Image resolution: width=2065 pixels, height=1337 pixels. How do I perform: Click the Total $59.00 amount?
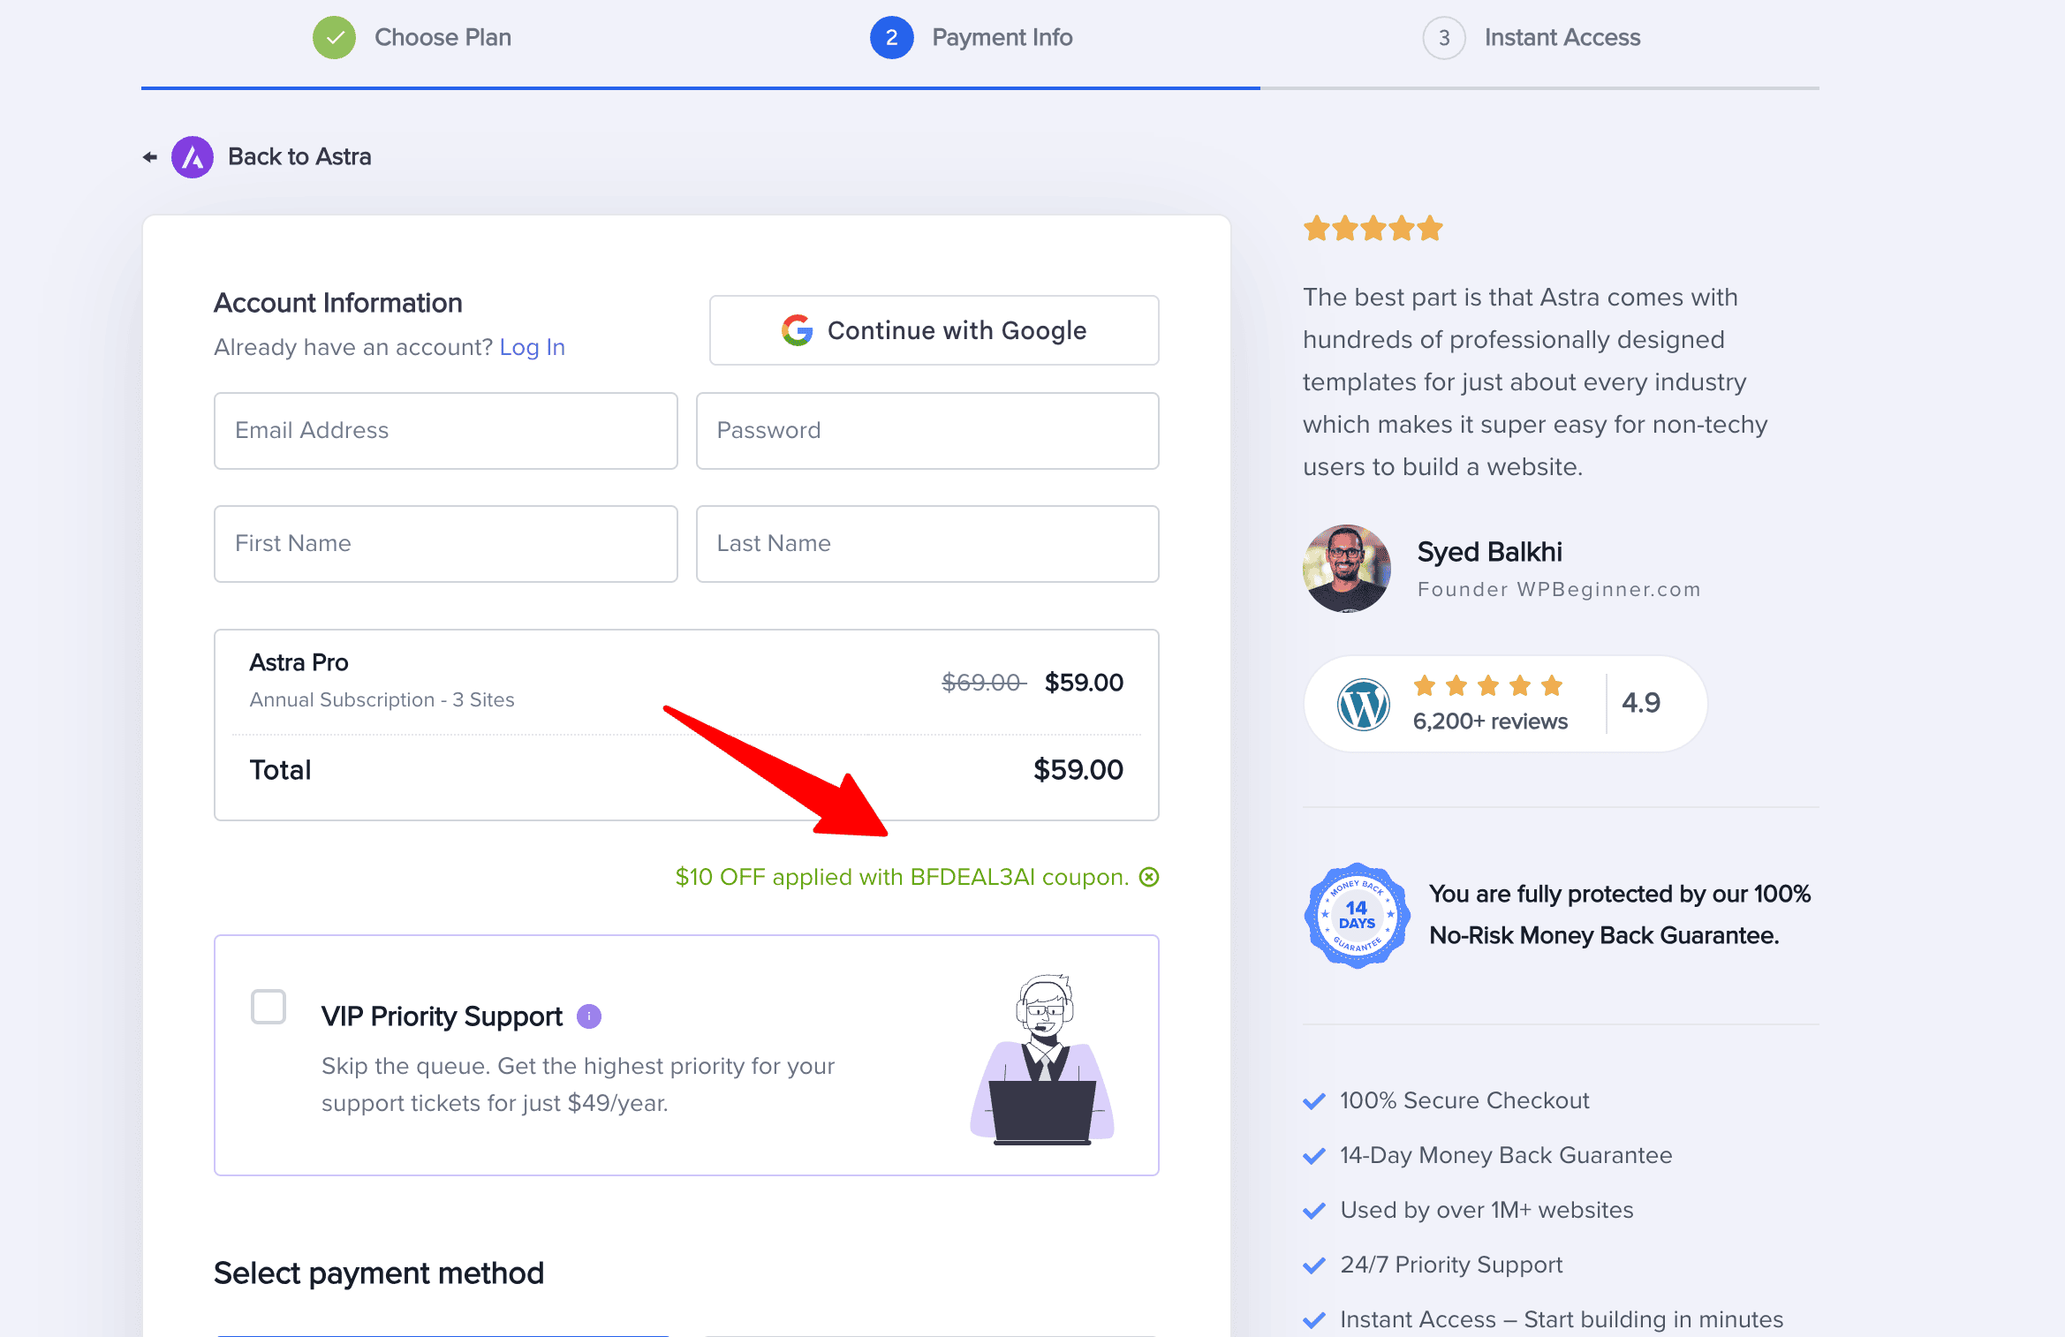pyautogui.click(x=1078, y=770)
